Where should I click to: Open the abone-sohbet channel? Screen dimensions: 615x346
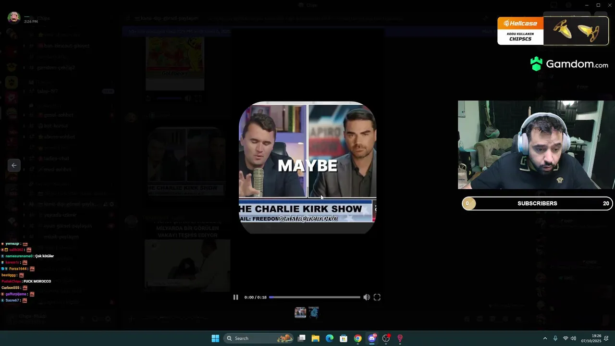[x=60, y=136]
